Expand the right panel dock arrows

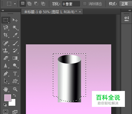coord(129,11)
